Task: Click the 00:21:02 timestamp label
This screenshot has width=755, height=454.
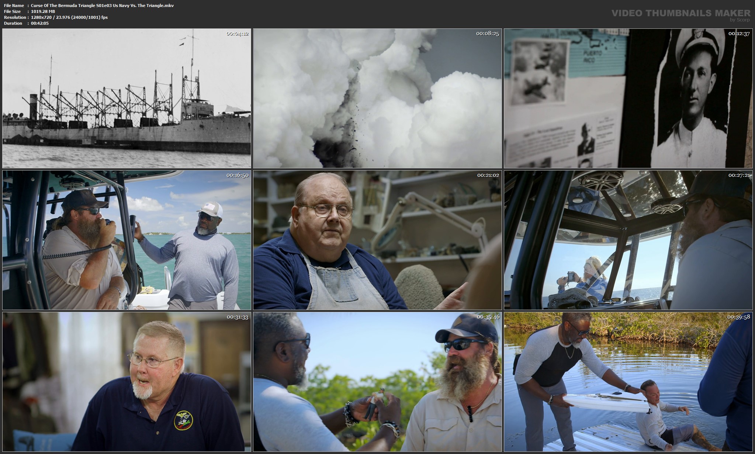Action: click(488, 175)
